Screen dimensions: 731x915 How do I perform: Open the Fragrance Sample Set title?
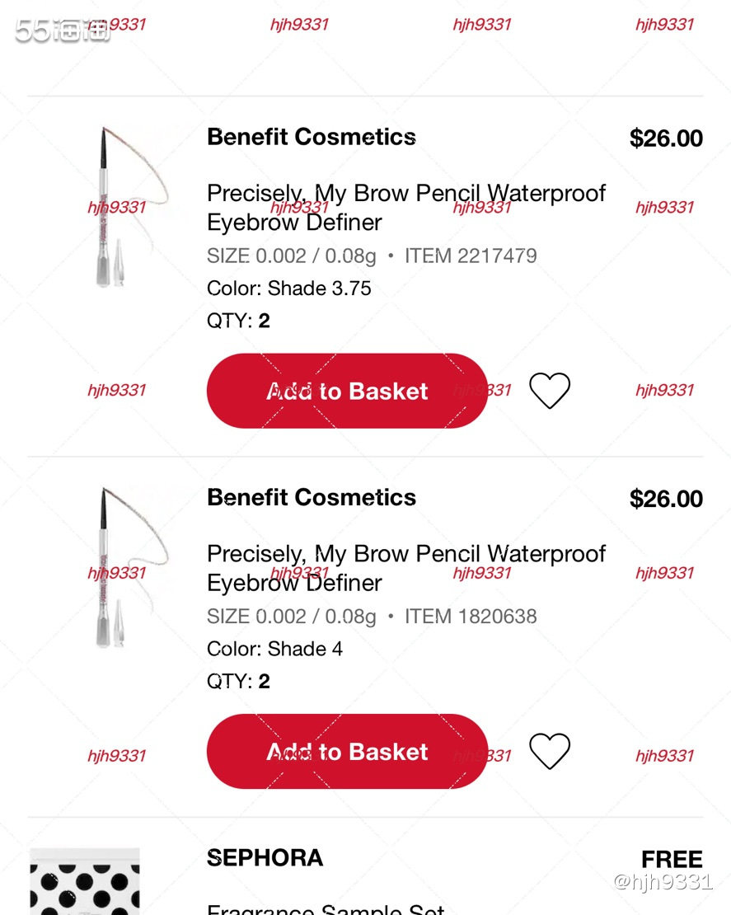pos(326,908)
